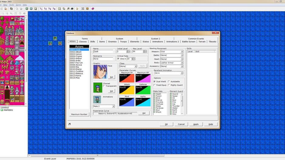This screenshot has width=285, height=160.
Task: Switch to the event layer editing mode
Action: pyautogui.click(x=36, y=9)
